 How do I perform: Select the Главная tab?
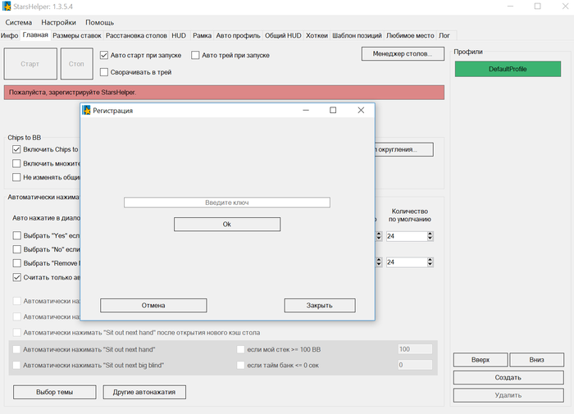tap(35, 34)
